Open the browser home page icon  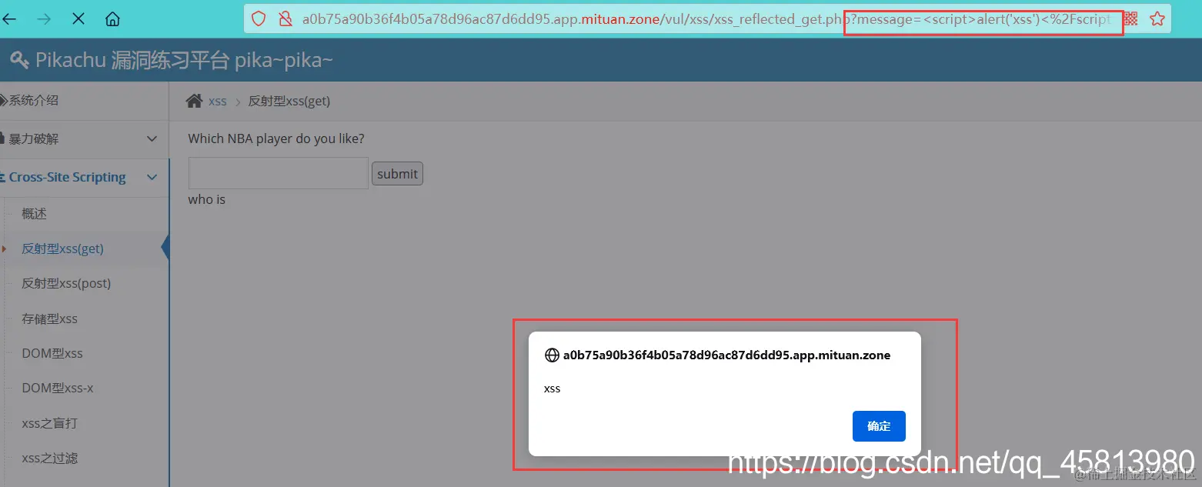coord(113,19)
